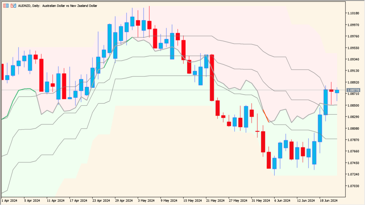
Task: Click the 1.07240 price scale label
Action: (353, 174)
